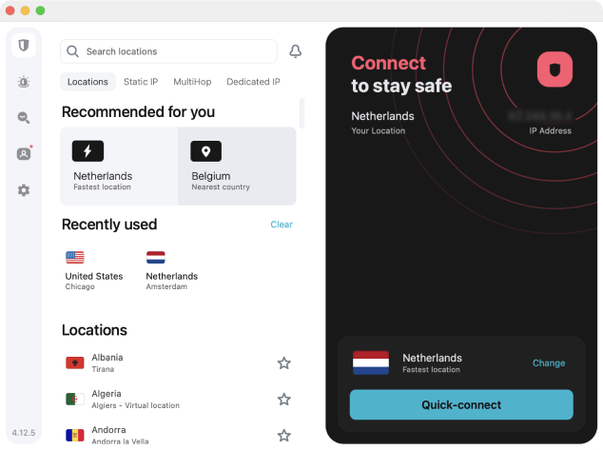Favorite Andorra with the star icon
This screenshot has height=450, width=603.
[x=283, y=436]
